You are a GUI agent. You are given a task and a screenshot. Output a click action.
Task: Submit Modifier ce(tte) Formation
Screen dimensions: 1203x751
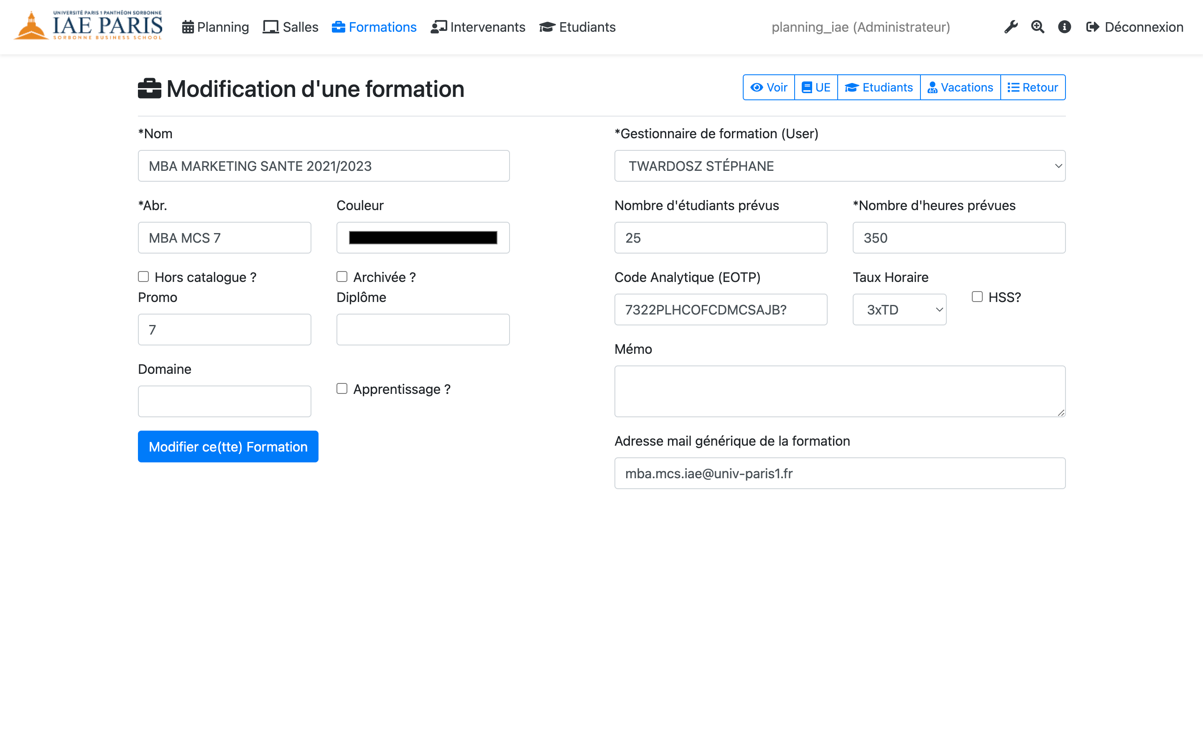click(228, 447)
